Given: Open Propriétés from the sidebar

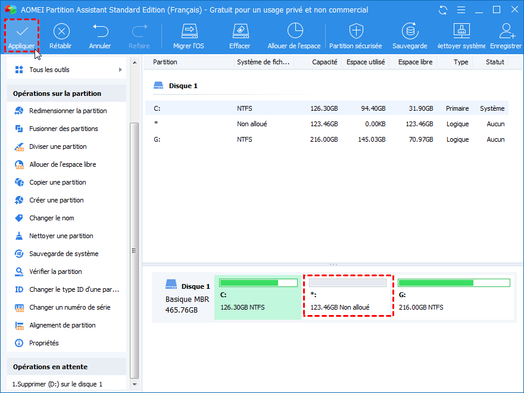Looking at the screenshot, I should pyautogui.click(x=44, y=343).
